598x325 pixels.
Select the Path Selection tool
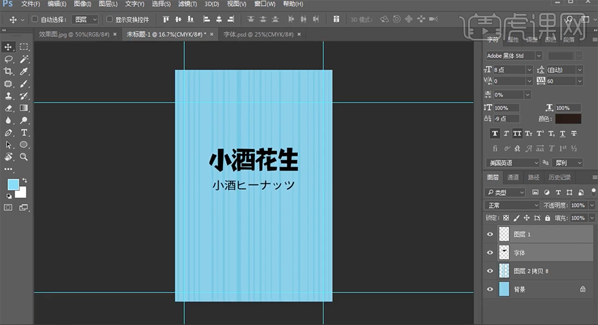point(8,144)
